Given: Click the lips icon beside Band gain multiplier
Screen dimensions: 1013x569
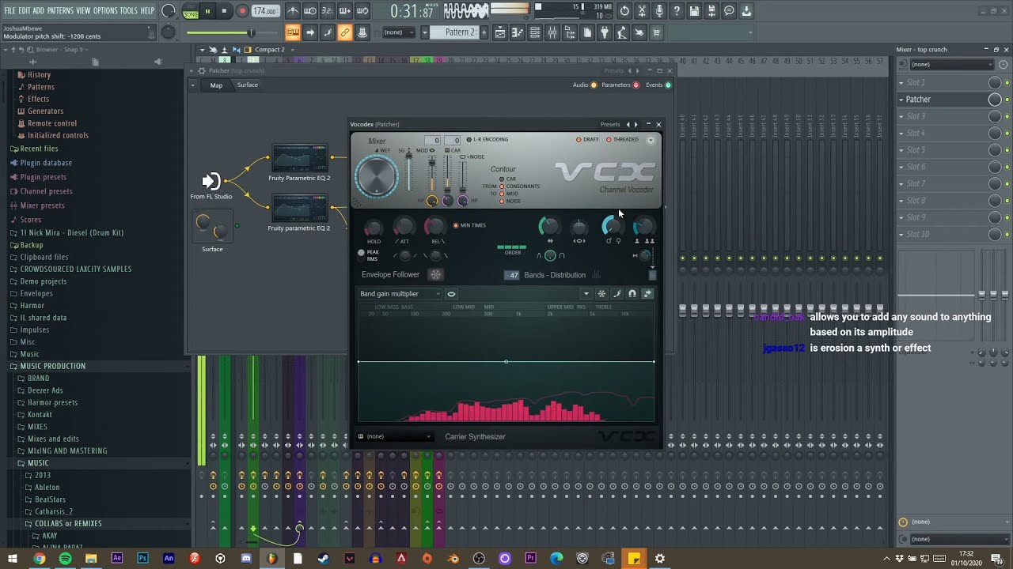Looking at the screenshot, I should point(451,294).
